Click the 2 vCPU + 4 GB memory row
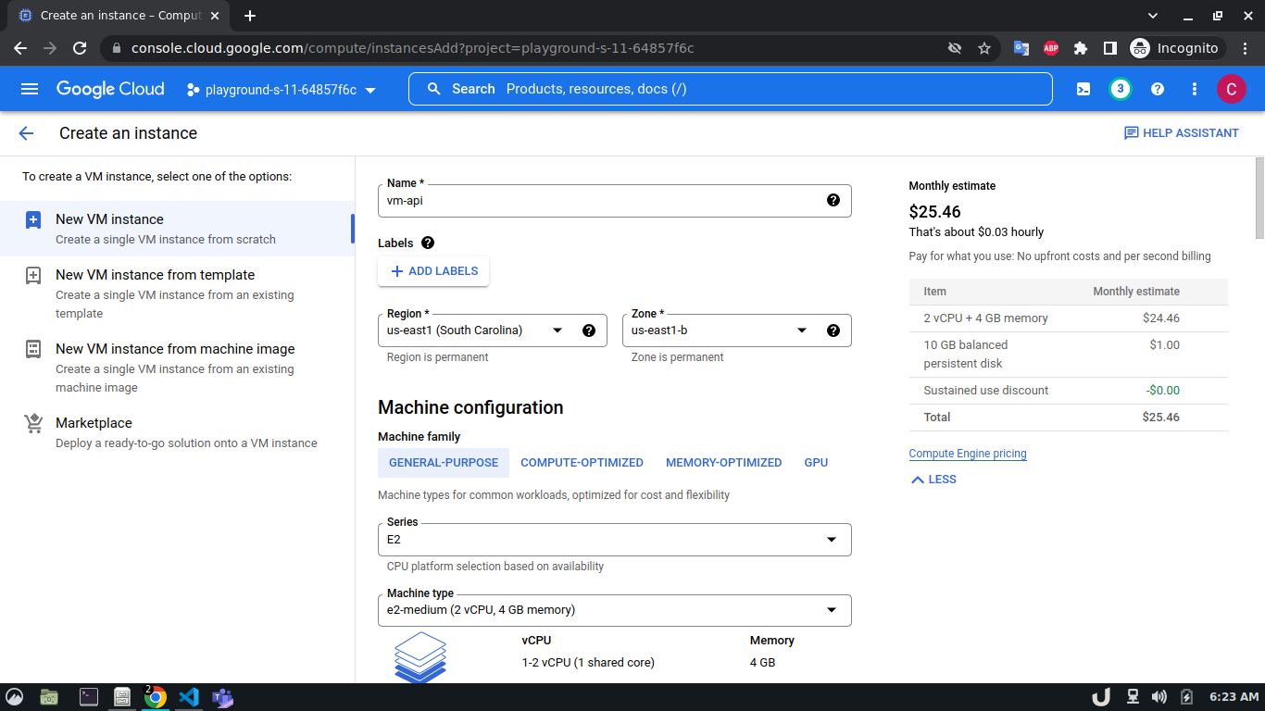The height and width of the screenshot is (711, 1265). point(1069,318)
